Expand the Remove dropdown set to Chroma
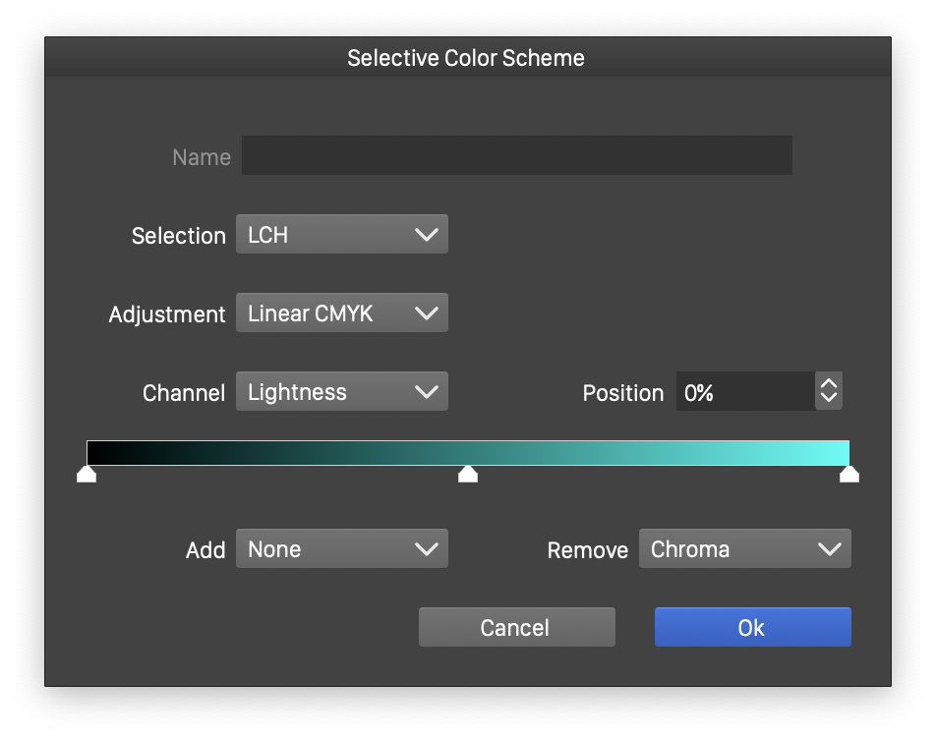The image size is (936, 739). [x=744, y=549]
